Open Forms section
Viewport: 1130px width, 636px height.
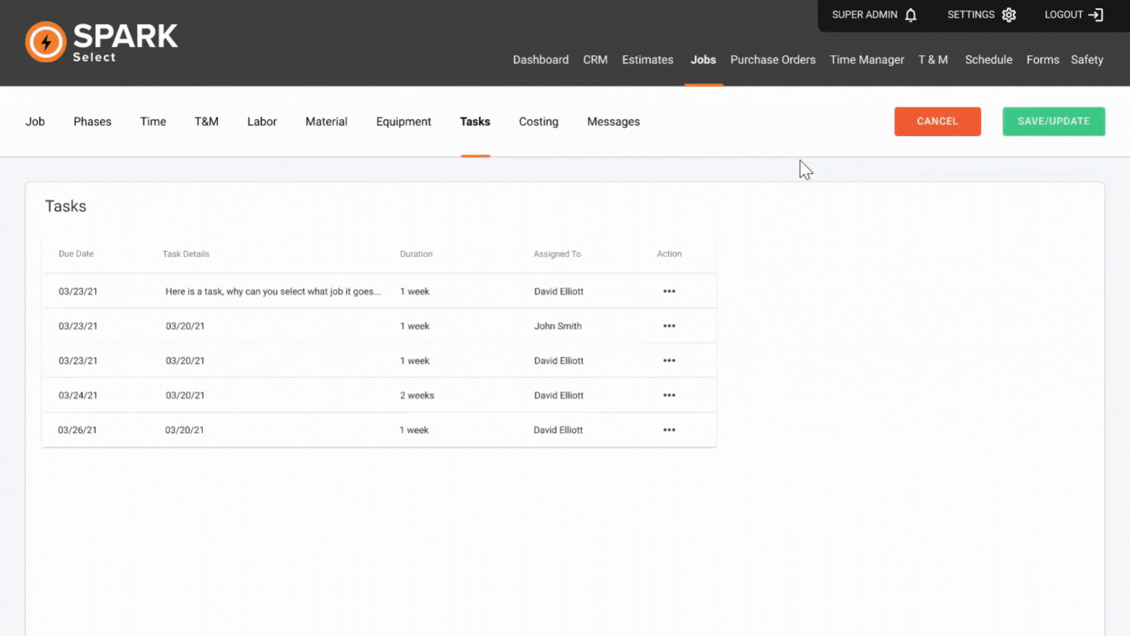[x=1042, y=59]
